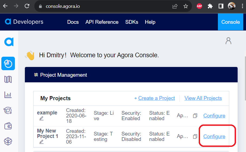
Task: Open the SDKs menu item
Action: click(x=132, y=22)
